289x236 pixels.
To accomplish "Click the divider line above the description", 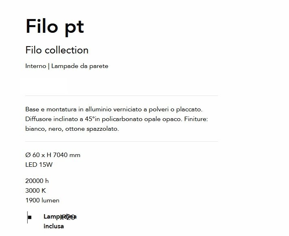I will 122,96.
